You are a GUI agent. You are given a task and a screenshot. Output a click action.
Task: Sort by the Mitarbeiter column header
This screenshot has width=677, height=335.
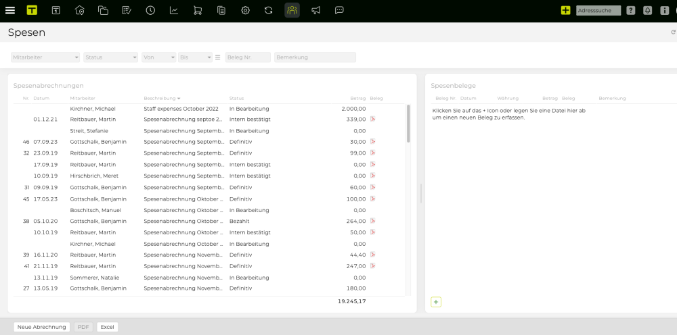(83, 98)
